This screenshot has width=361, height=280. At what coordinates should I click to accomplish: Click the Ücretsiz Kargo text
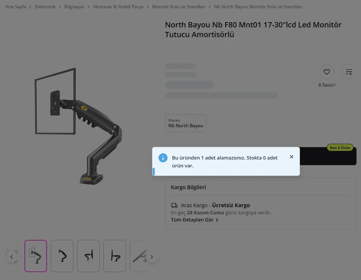pyautogui.click(x=231, y=205)
